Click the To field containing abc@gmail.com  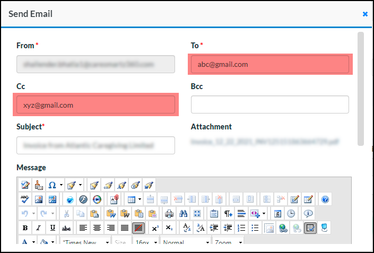269,65
